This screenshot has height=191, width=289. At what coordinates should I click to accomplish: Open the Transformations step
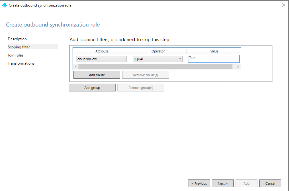coord(21,63)
